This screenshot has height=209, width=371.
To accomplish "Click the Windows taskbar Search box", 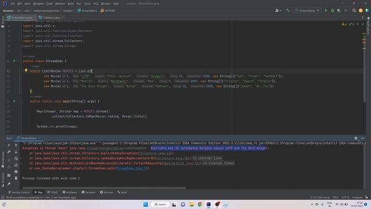I will 160,204.
